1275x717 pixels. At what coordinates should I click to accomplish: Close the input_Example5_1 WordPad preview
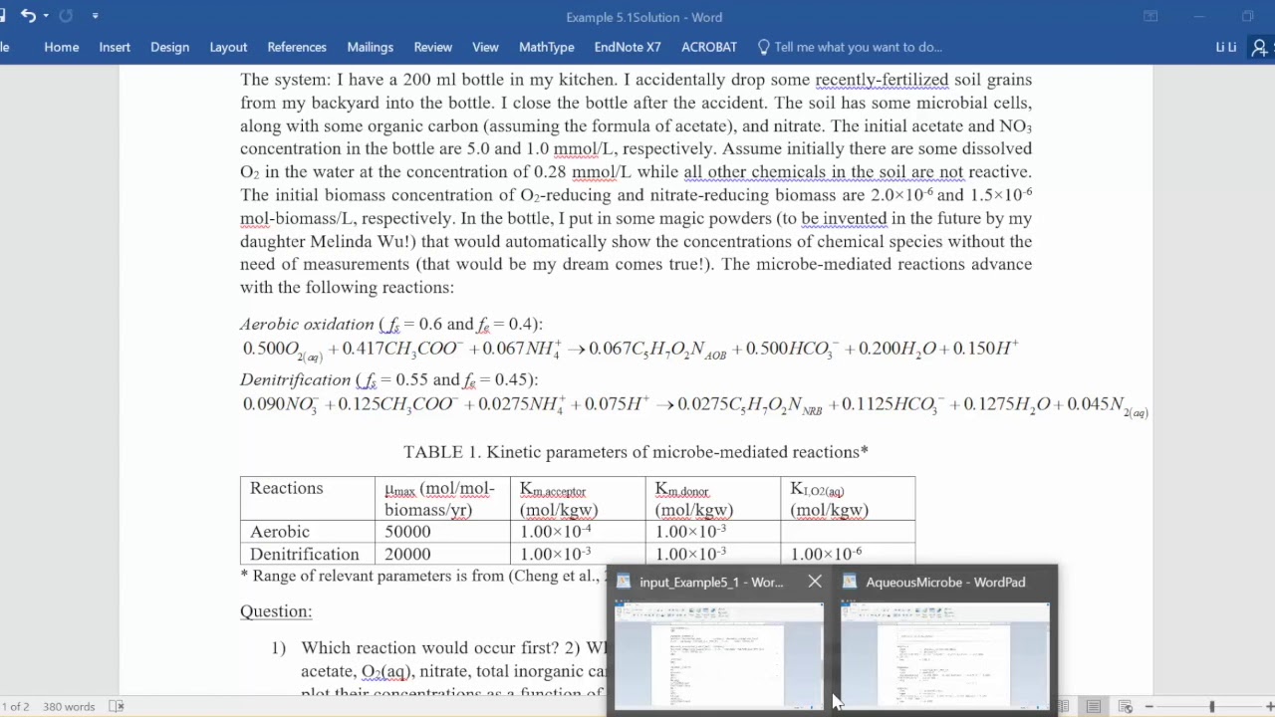[x=815, y=582]
